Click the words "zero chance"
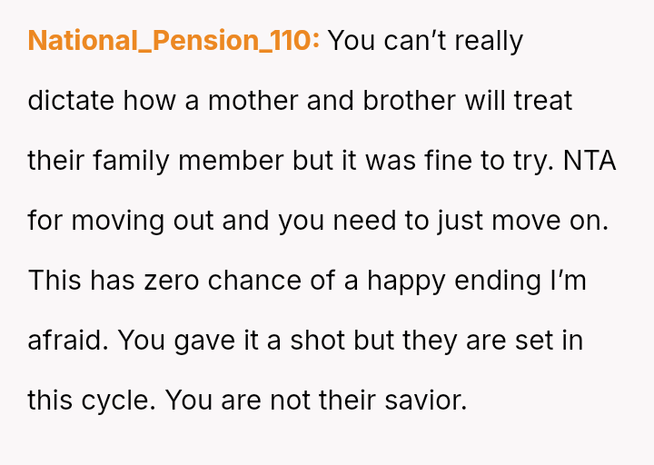The height and width of the screenshot is (465, 654). pos(223,281)
